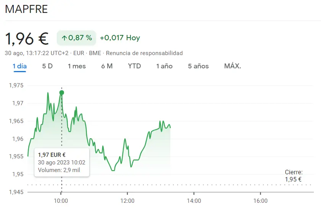
Task: Click the 14:00 time axis label
Action: (194, 201)
